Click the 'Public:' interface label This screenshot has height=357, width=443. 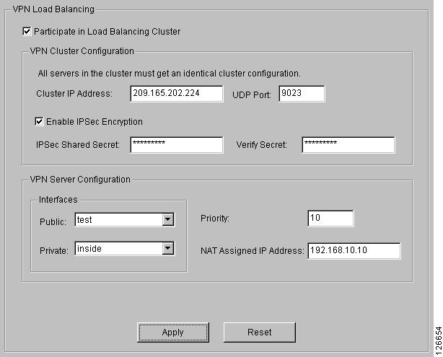coord(53,221)
